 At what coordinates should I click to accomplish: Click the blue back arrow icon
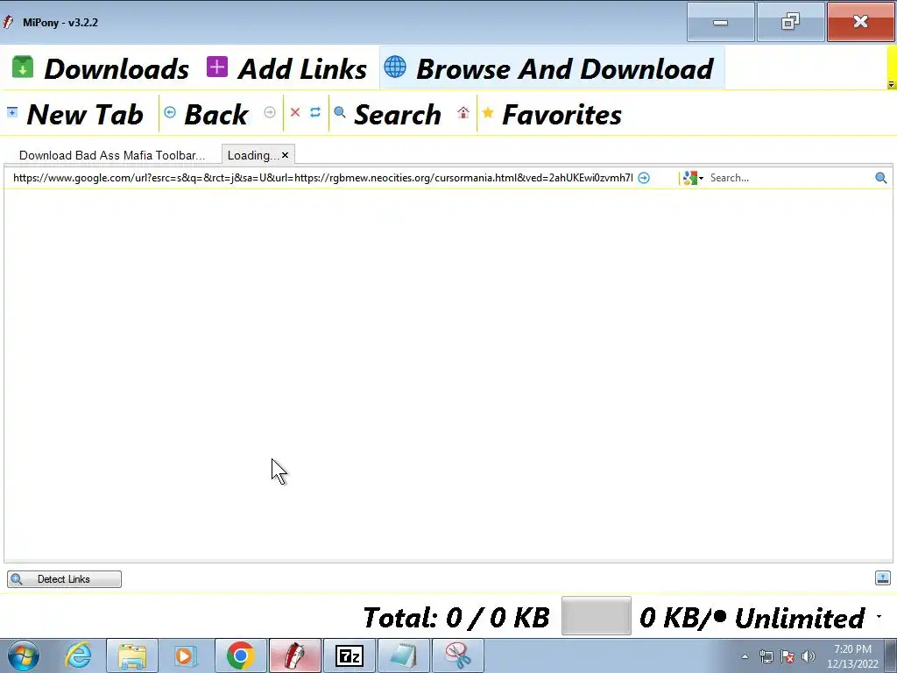[x=170, y=112]
